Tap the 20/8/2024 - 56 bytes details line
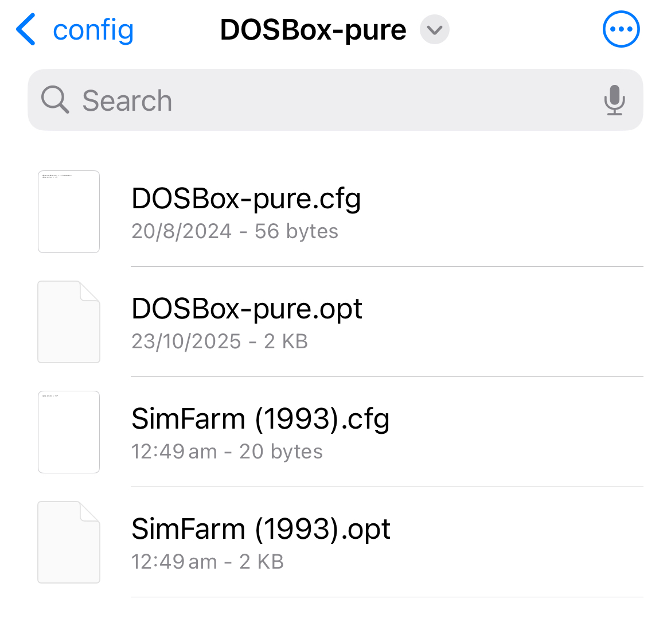 tap(235, 231)
